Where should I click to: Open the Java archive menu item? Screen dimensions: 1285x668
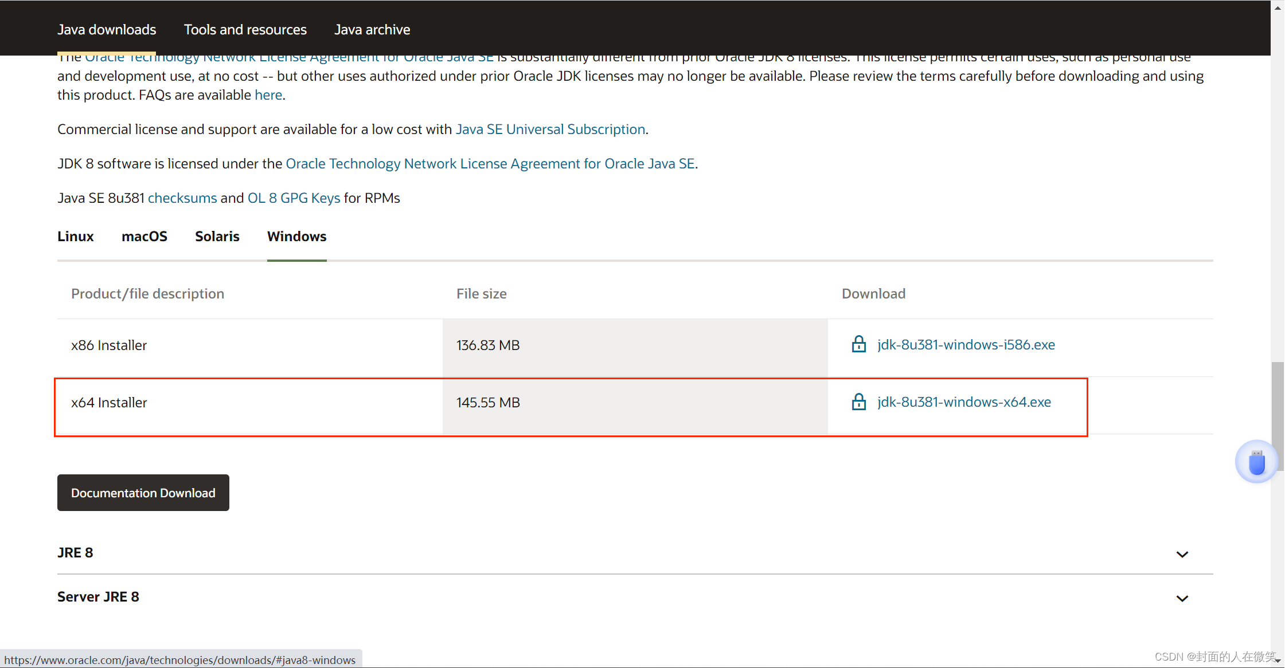tap(372, 29)
